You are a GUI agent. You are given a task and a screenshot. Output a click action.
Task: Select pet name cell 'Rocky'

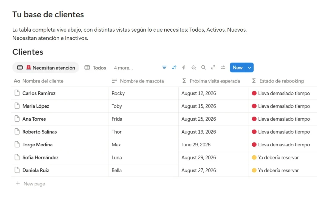[144, 93]
